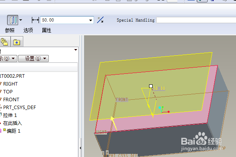Screen dimensions: 236x157
Task: Click the 在此插入 insert marker
Action: tap(13, 123)
